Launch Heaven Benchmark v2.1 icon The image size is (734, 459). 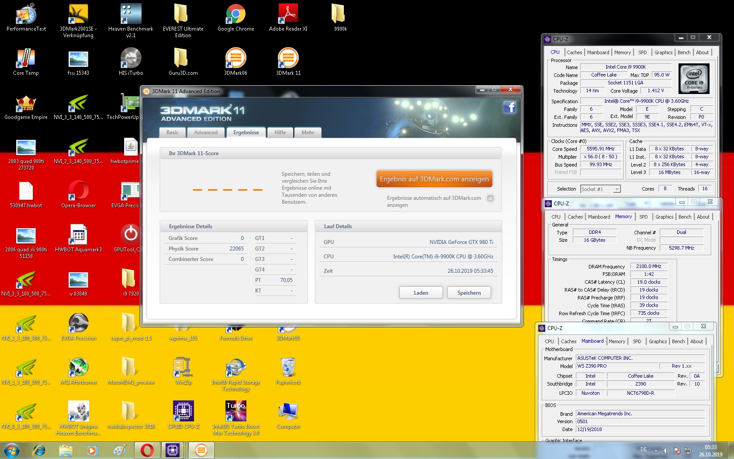(x=131, y=21)
